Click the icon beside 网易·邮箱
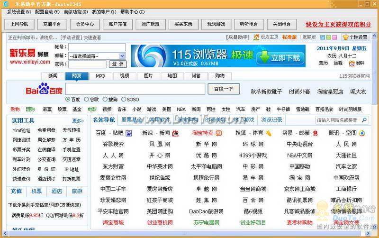 pyautogui.click(x=315, y=133)
